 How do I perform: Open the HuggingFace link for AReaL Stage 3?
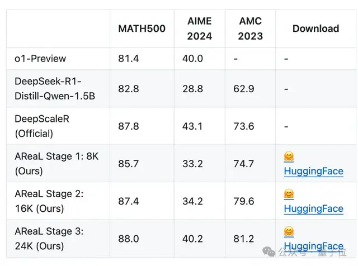click(313, 246)
